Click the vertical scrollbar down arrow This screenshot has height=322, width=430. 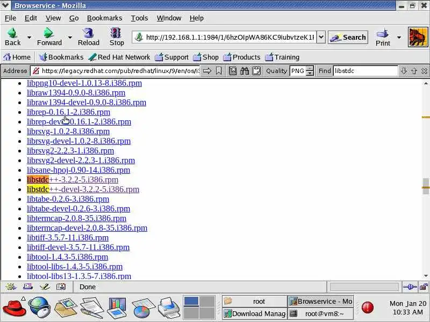click(426, 276)
